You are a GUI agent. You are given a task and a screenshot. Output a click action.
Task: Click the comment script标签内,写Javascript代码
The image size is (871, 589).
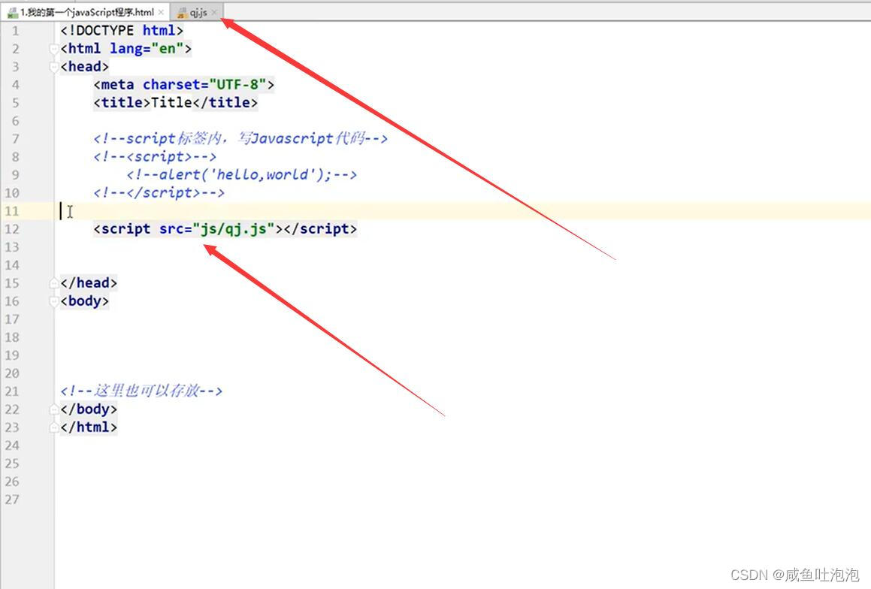240,138
